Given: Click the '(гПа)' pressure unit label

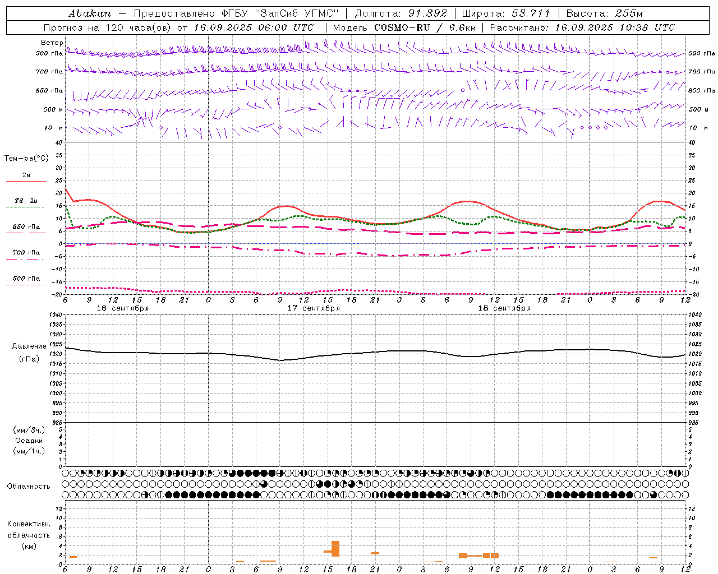Looking at the screenshot, I should pos(29,359).
